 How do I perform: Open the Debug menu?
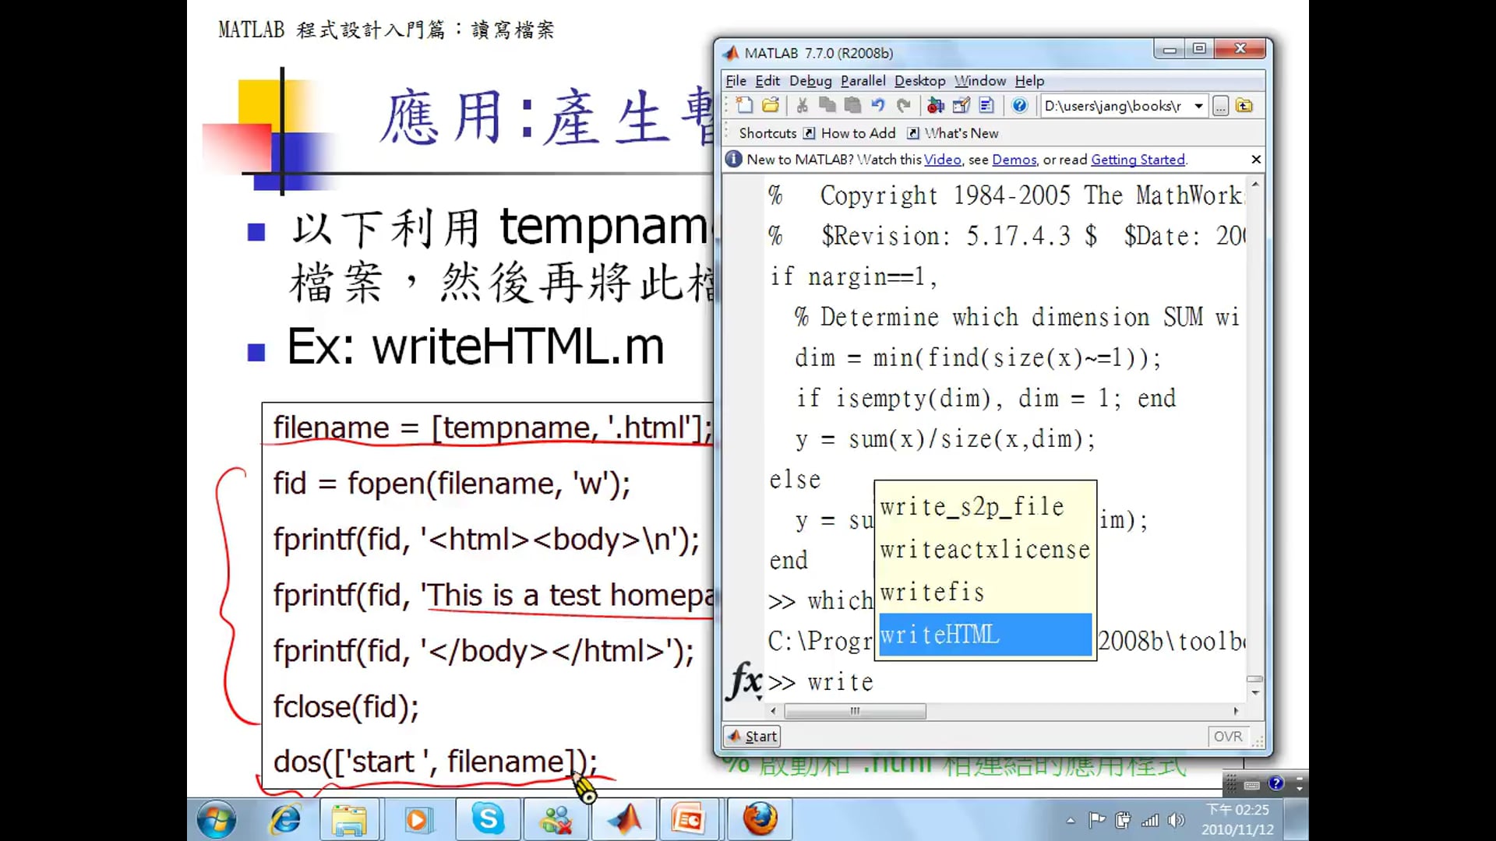pos(810,80)
